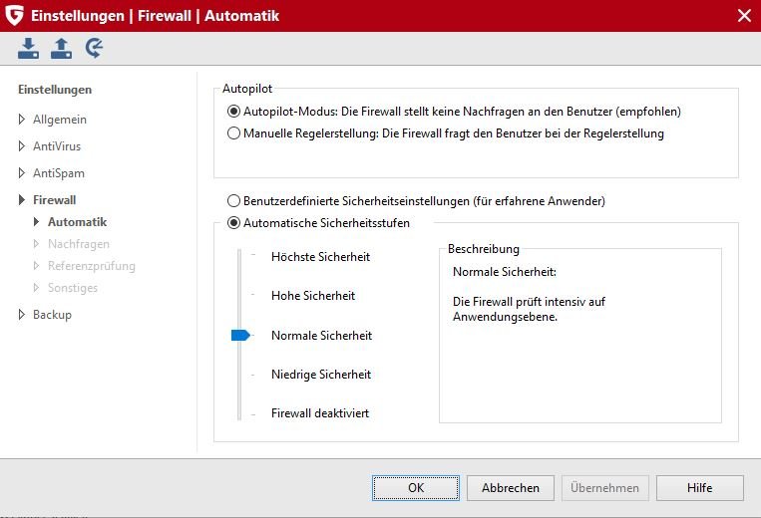Screen dimensions: 761x518
Task: Select the Firewall settings category
Action: [54, 200]
